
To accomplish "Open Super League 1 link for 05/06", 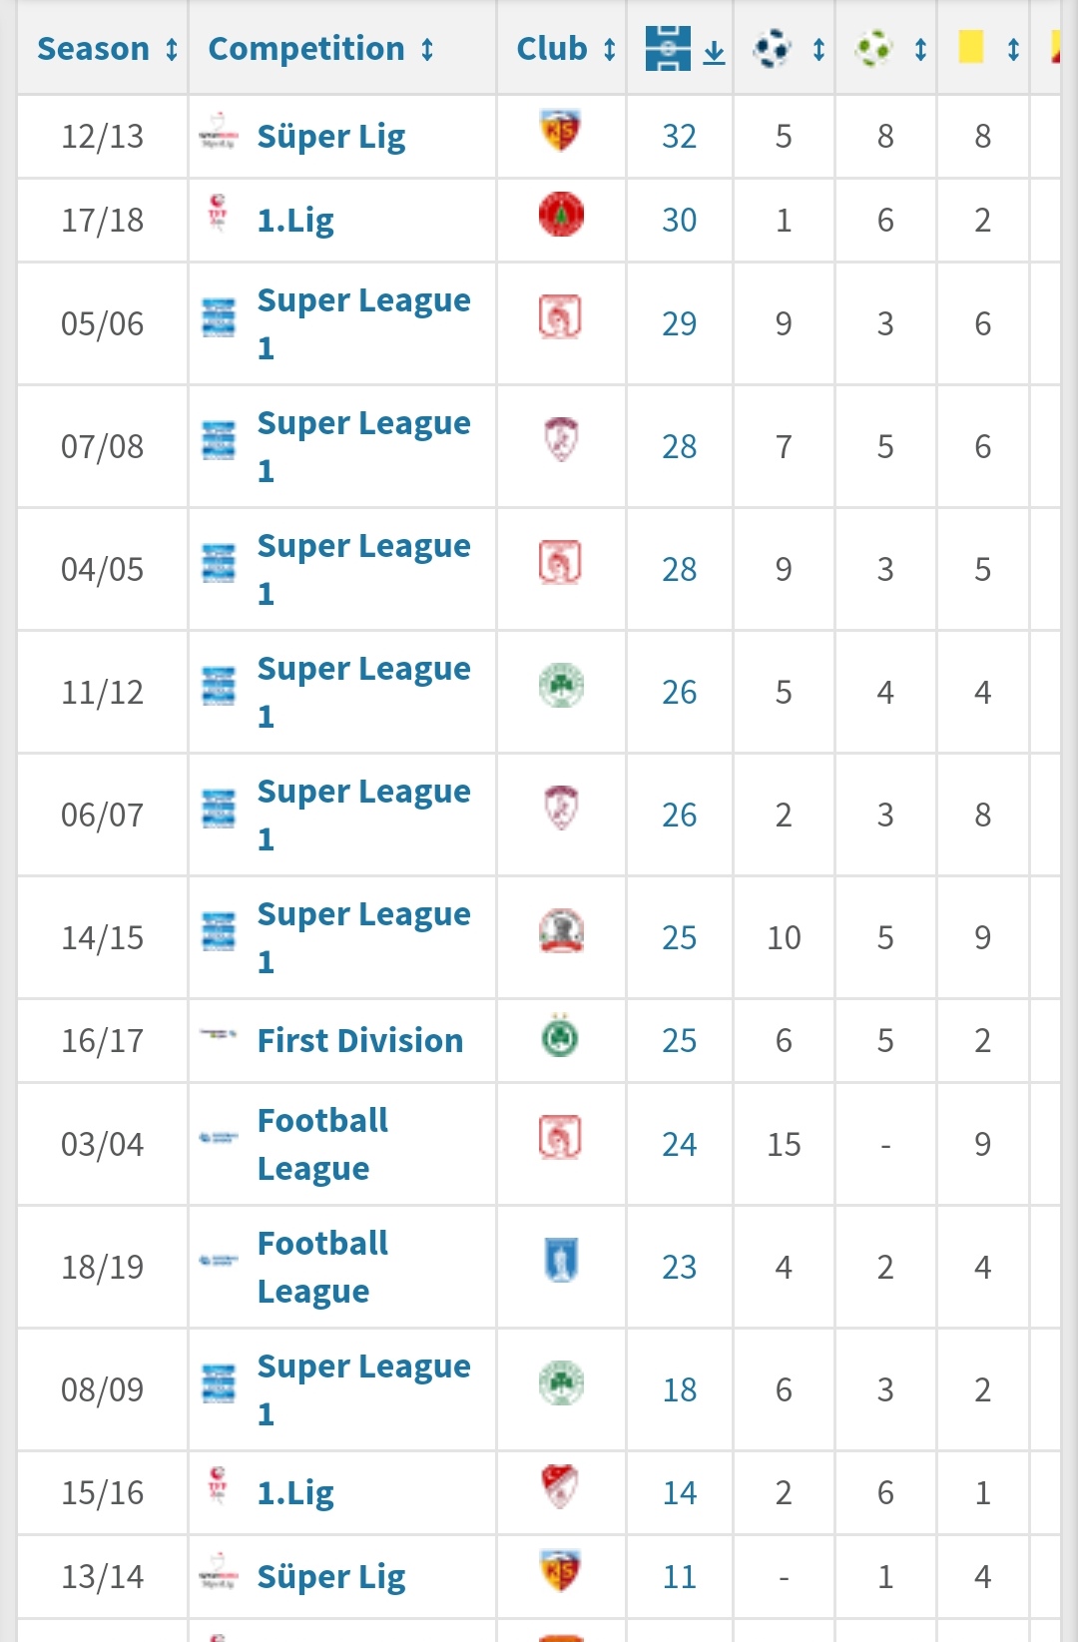I will 363,324.
